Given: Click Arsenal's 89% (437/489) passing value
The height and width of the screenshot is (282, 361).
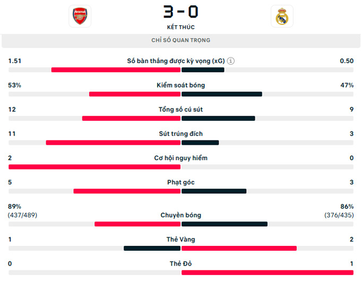Looking at the screenshot, I should [x=22, y=211].
